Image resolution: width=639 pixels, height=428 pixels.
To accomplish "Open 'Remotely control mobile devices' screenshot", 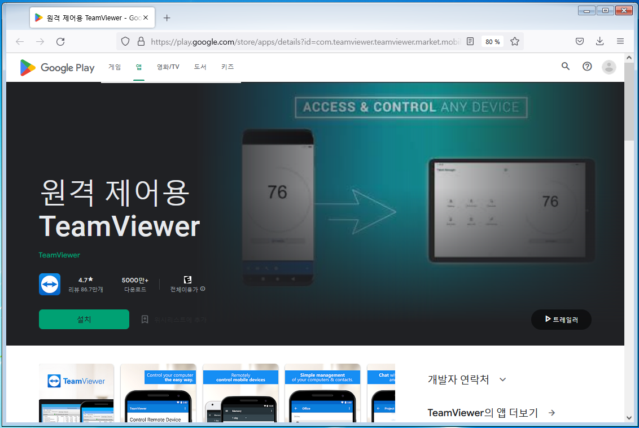I will pyautogui.click(x=240, y=393).
